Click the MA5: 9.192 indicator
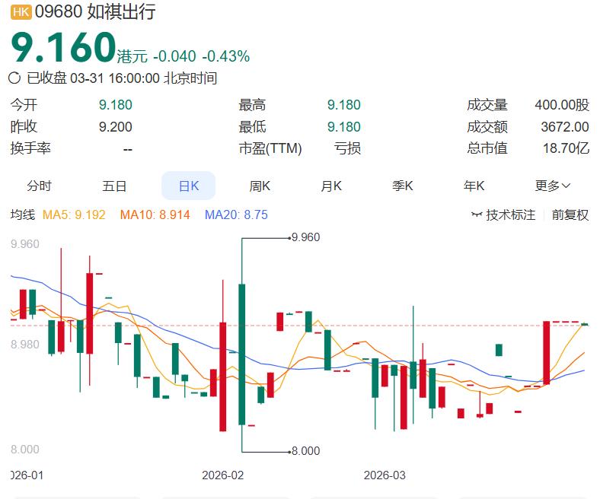 click(74, 215)
